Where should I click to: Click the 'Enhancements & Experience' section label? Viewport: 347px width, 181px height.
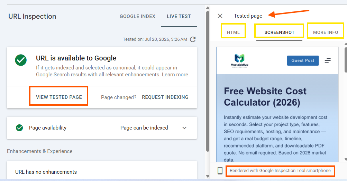40,151
